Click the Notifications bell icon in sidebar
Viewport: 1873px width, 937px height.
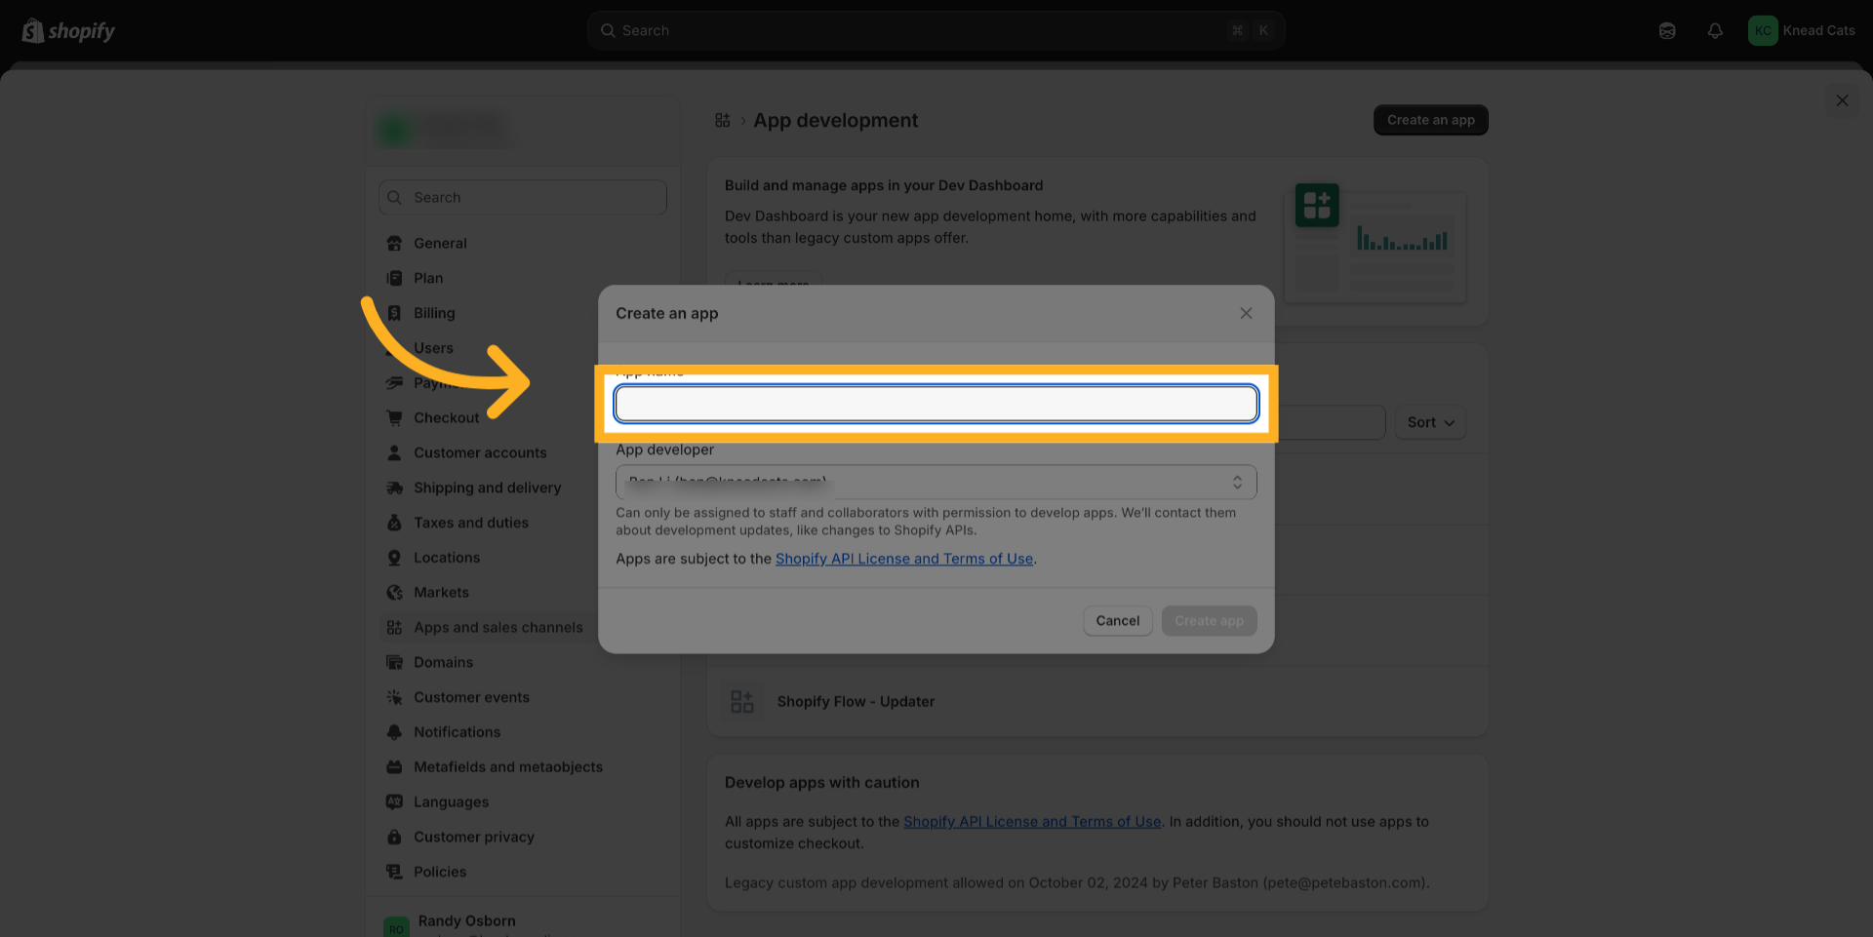[x=394, y=732]
